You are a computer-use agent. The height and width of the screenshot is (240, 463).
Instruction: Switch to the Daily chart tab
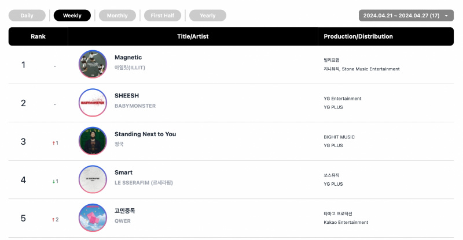coord(27,16)
